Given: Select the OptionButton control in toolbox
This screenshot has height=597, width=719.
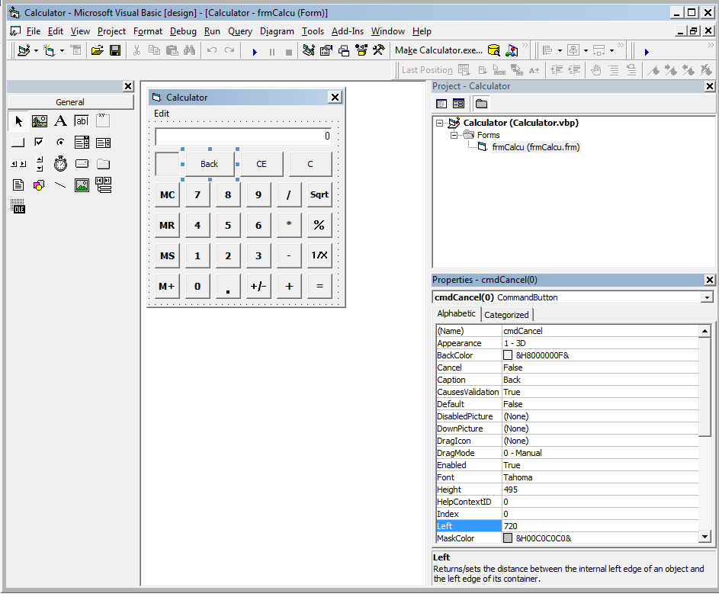Looking at the screenshot, I should 60,143.
